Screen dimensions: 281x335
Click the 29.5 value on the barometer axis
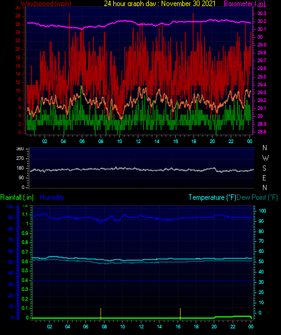coord(262,77)
